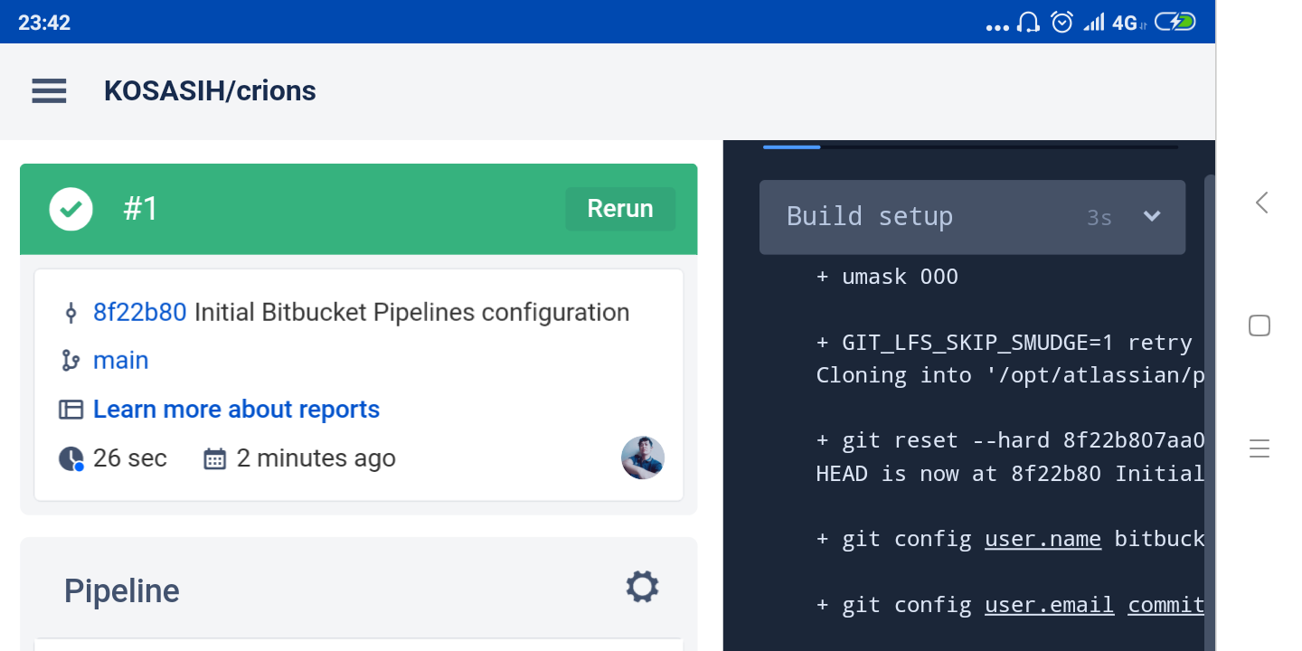
Task: Click the commit author avatar
Action: [643, 458]
